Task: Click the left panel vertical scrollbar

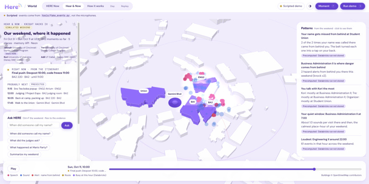Action: [78, 73]
